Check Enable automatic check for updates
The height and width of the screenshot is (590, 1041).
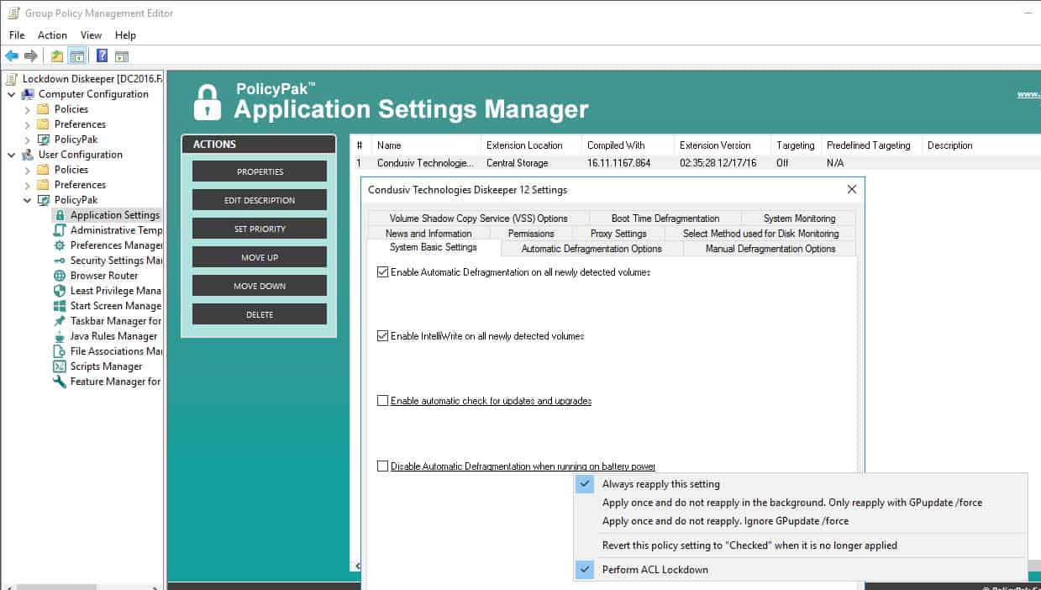coord(383,401)
